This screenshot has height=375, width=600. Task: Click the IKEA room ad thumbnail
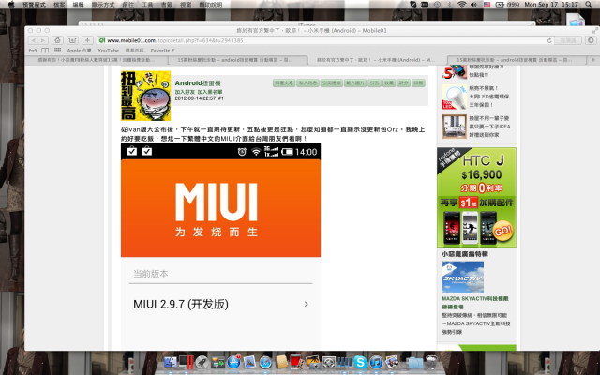tap(454, 127)
